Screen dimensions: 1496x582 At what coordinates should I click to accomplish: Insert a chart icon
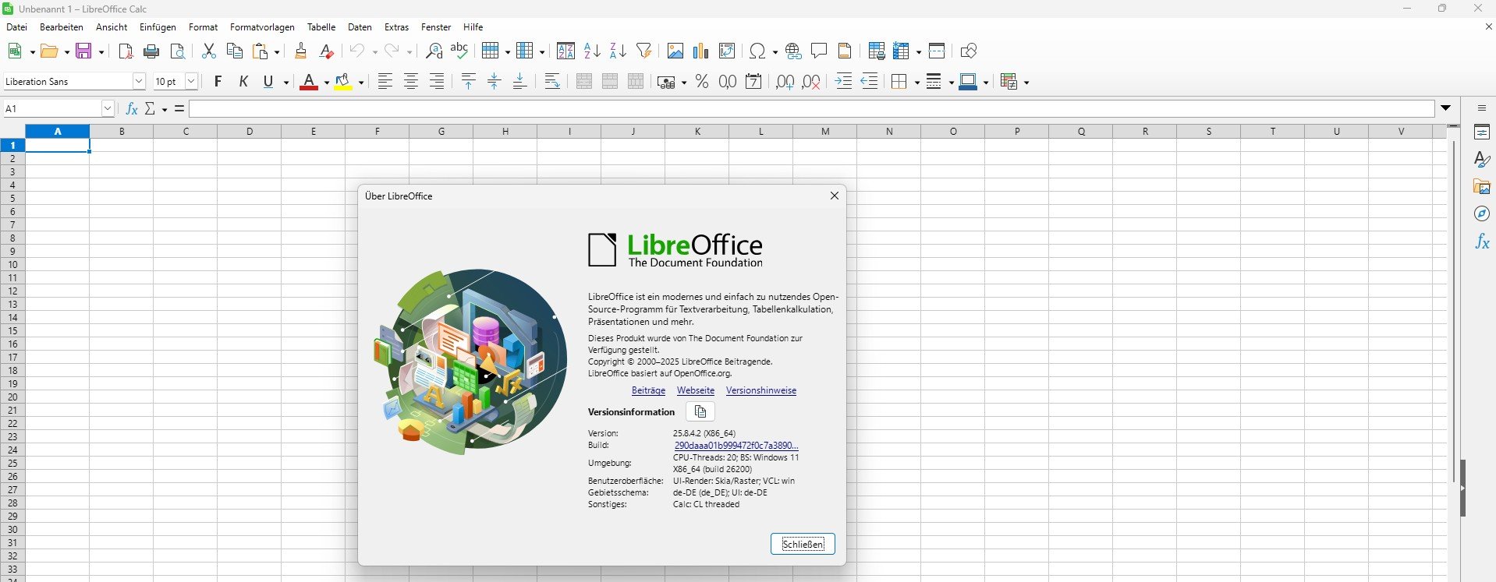tap(701, 51)
